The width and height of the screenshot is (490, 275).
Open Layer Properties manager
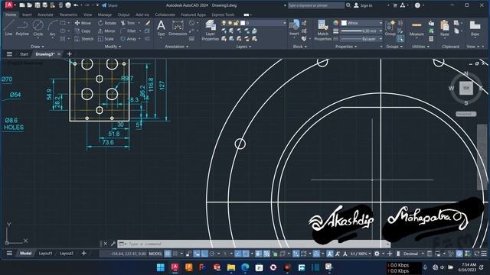210,31
